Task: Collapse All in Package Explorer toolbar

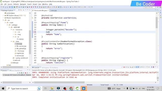Action: pyautogui.click(x=19, y=10)
